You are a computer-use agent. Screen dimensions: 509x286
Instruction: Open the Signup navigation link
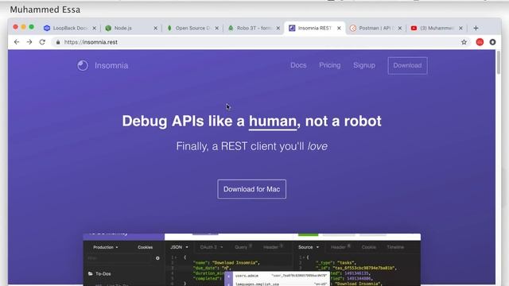364,65
